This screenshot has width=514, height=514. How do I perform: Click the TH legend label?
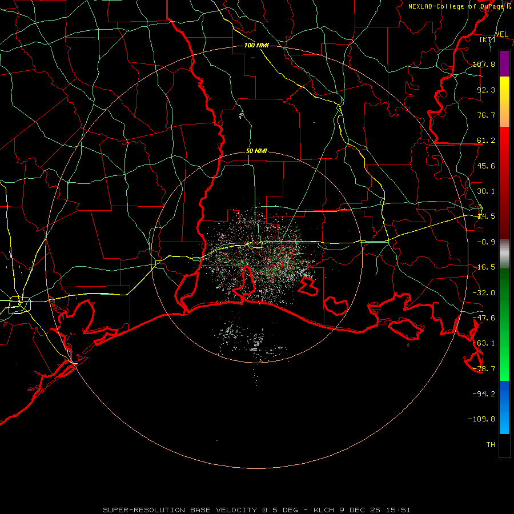coord(491,445)
